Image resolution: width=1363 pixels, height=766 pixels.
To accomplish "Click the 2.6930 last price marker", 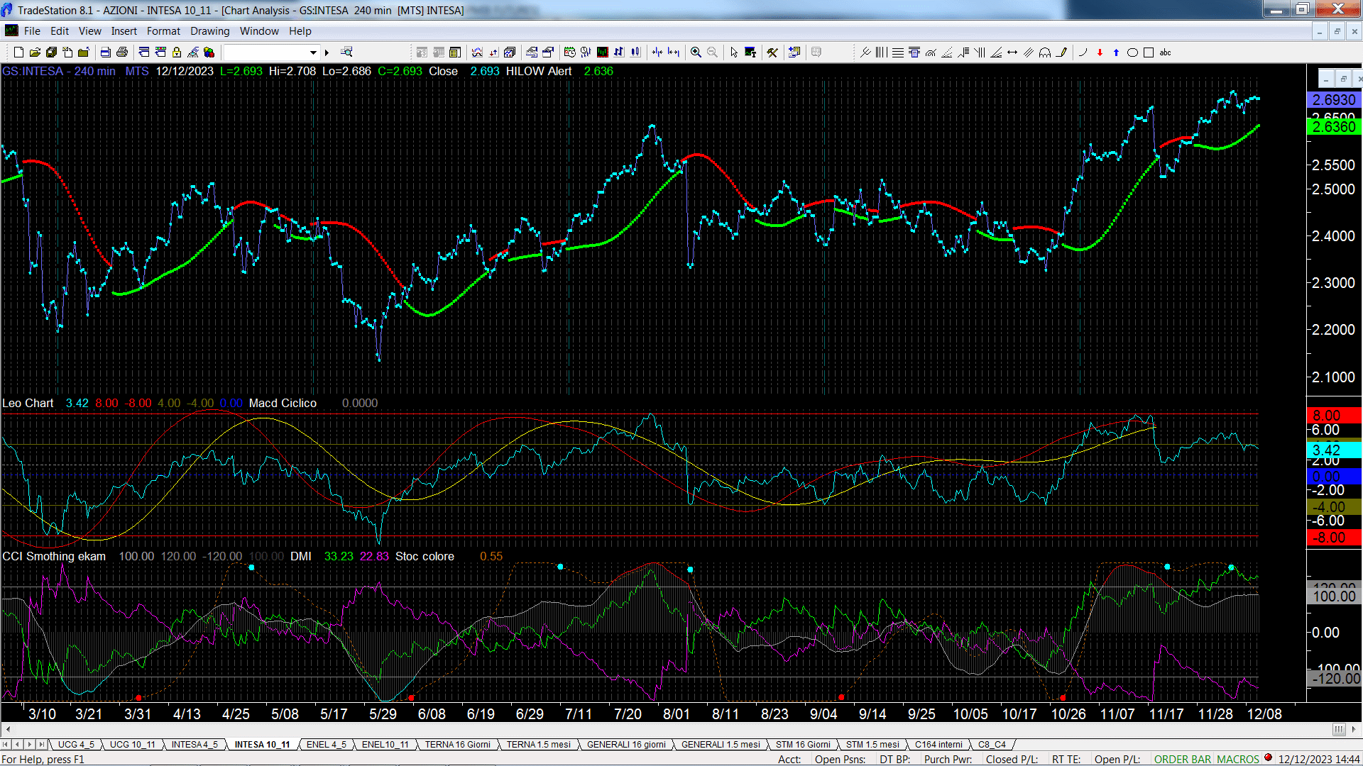I will [1334, 100].
